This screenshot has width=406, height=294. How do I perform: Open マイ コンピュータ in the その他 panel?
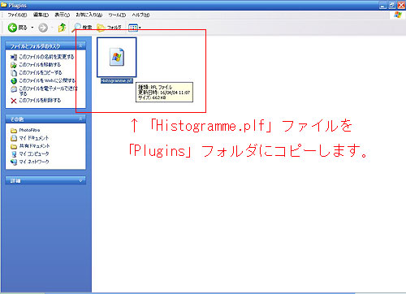coord(34,153)
